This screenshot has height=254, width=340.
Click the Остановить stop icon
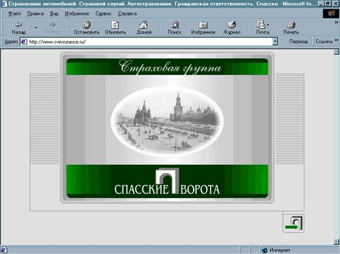coord(86,24)
